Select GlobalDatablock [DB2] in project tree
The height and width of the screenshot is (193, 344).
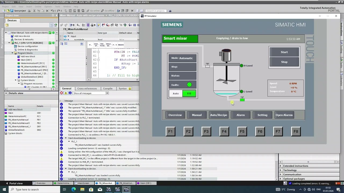click(x=32, y=77)
